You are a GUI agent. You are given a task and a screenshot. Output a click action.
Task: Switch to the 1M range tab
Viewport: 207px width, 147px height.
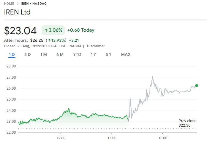tap(43, 54)
